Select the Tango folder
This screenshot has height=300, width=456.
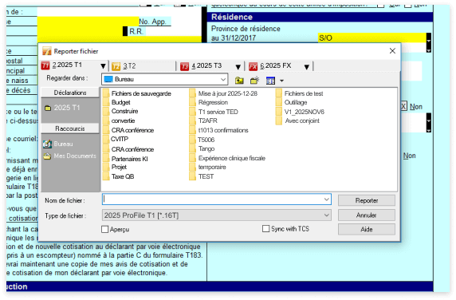(x=202, y=148)
